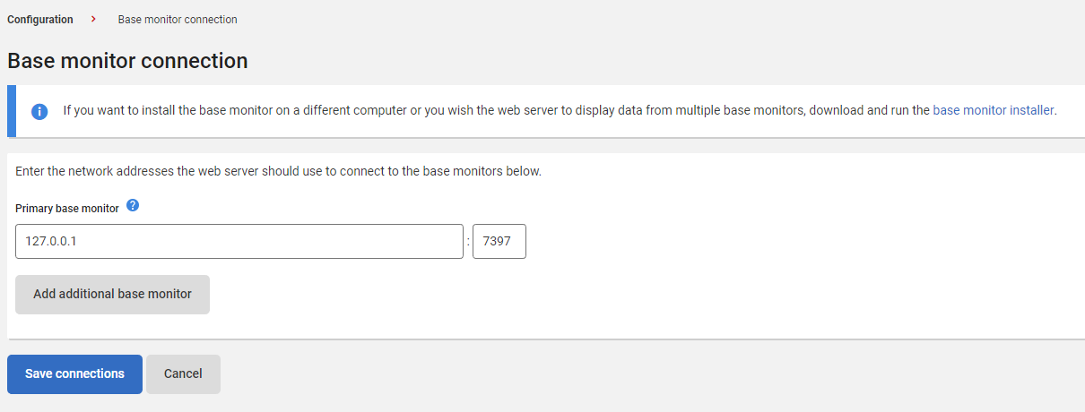
Task: Go back to Configuration via breadcrumb
Action: coord(40,19)
